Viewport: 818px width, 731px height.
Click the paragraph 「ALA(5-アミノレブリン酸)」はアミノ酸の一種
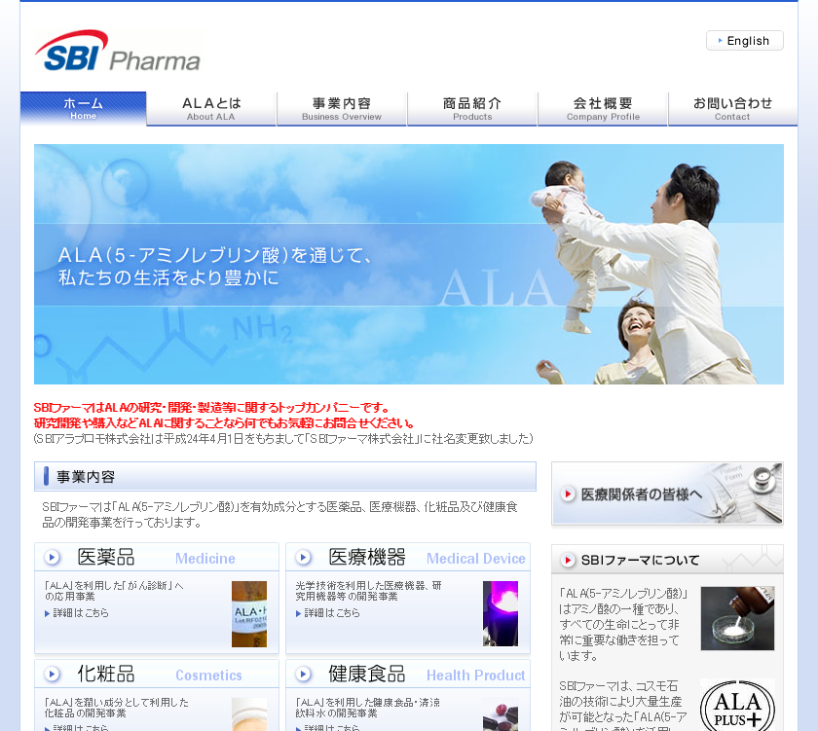623,625
